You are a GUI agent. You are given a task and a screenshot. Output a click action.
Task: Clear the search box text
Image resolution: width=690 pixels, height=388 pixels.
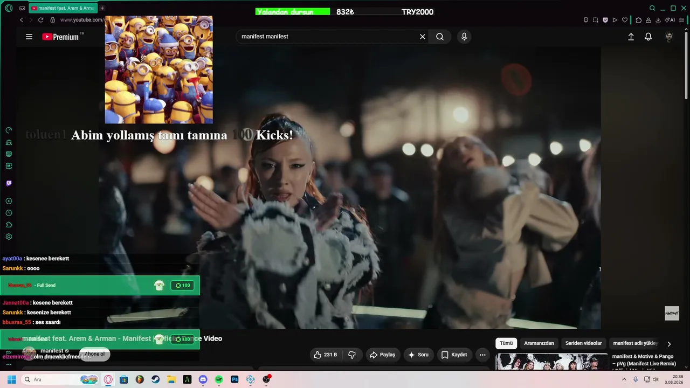coord(423,37)
